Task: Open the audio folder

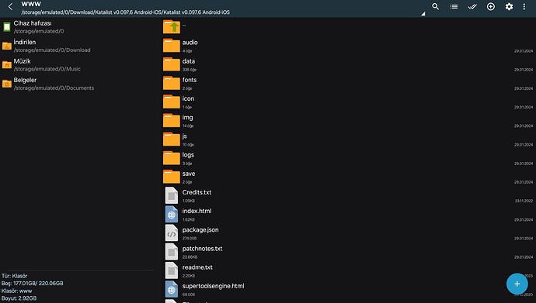Action: point(348,46)
